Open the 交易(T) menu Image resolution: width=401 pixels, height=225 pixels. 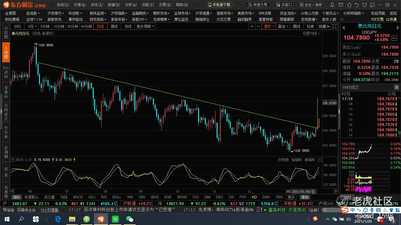[165, 5]
